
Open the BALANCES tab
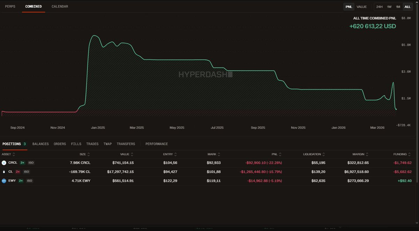[41, 144]
